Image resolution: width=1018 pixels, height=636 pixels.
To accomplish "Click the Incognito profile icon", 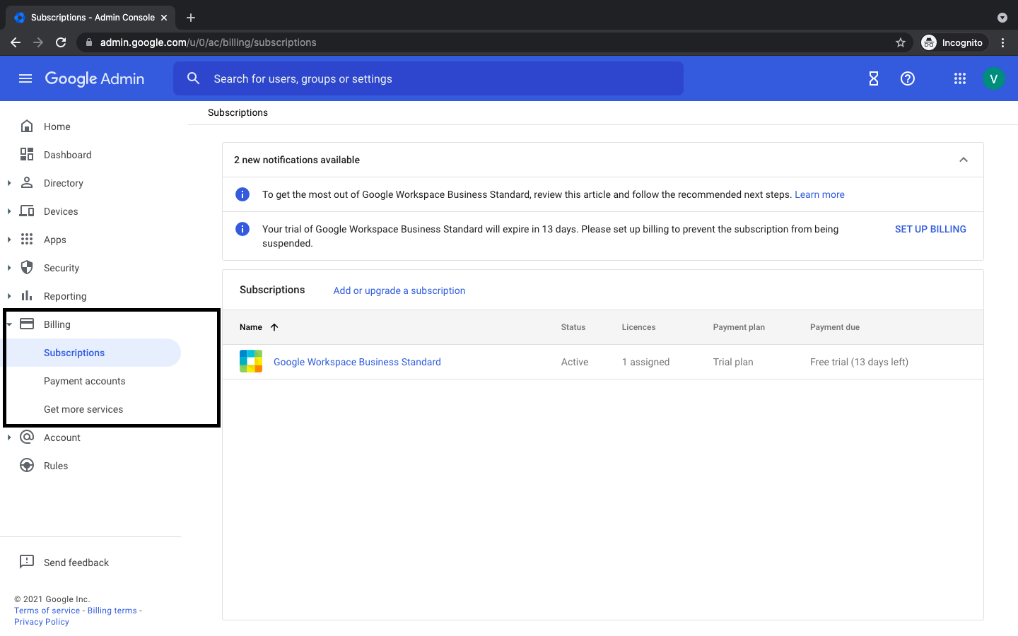I will [929, 42].
